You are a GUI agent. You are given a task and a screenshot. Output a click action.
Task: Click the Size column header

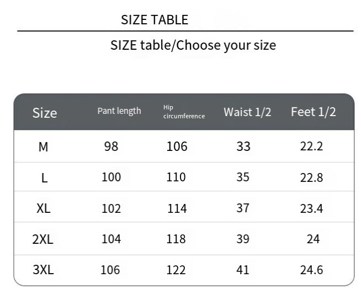(x=44, y=113)
